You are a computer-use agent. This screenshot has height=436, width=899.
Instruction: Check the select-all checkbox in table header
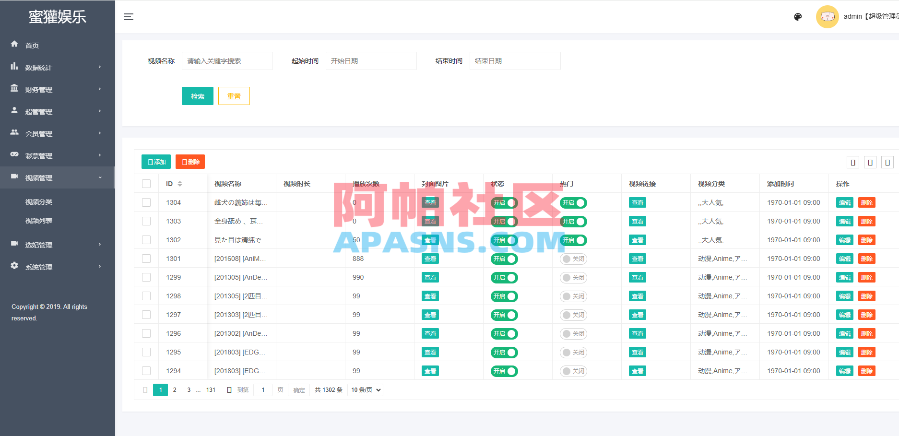[146, 183]
